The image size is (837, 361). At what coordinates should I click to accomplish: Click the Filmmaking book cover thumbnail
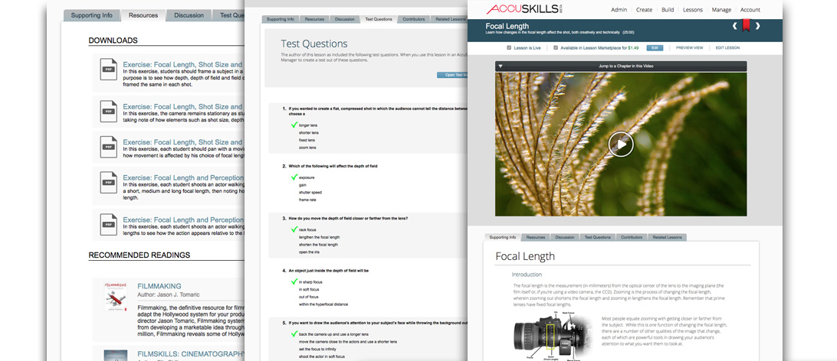(115, 294)
